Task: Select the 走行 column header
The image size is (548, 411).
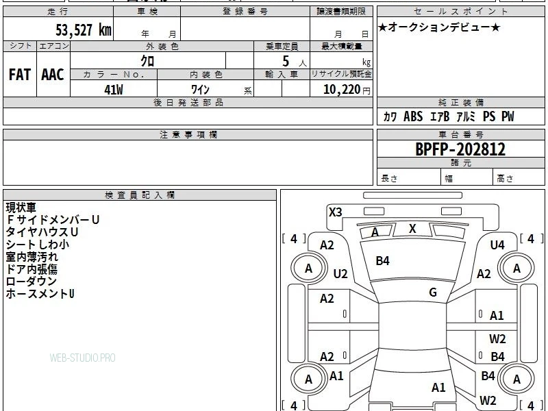Action: click(x=58, y=12)
